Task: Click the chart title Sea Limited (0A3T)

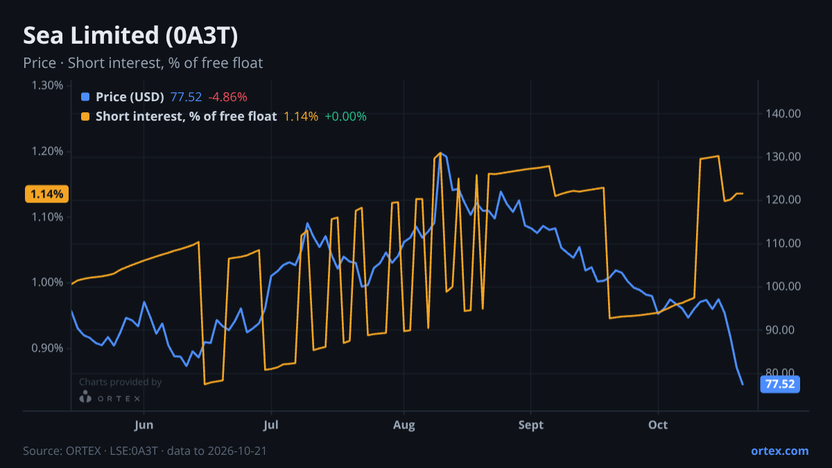Action: point(131,35)
